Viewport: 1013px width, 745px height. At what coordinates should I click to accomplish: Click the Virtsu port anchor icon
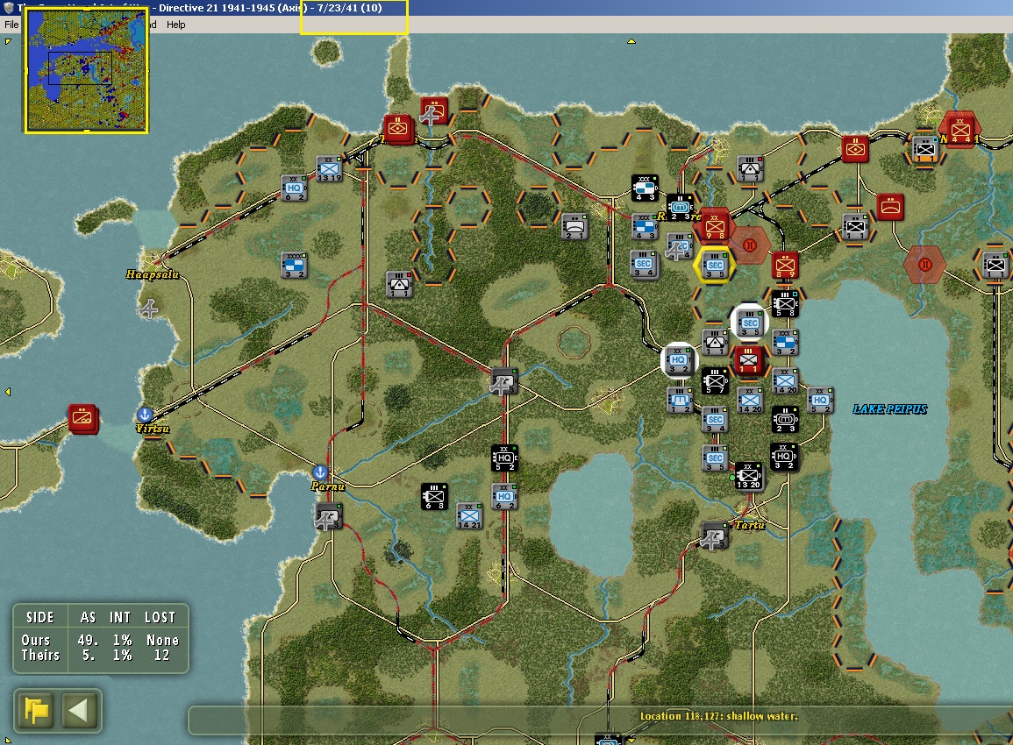point(145,415)
